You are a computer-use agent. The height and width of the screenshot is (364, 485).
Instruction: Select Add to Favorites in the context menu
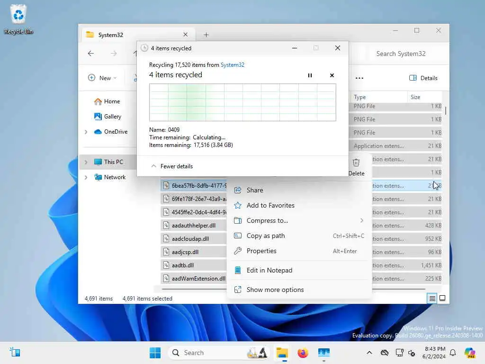point(299,205)
